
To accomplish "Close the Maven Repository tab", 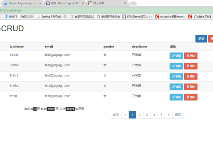I will pos(40,4).
